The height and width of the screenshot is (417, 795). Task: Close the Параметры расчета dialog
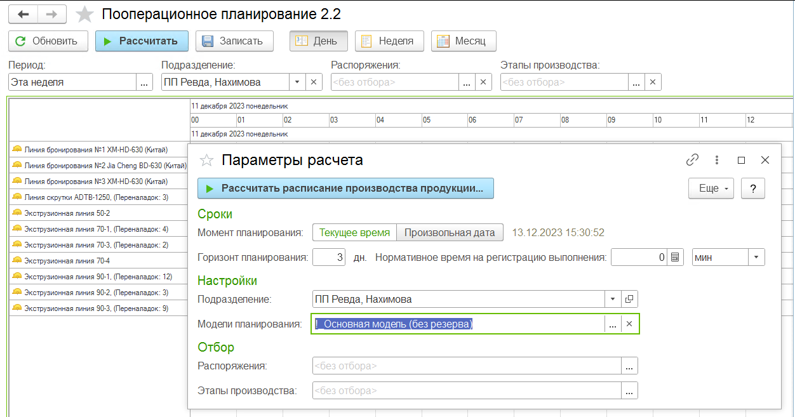click(765, 160)
